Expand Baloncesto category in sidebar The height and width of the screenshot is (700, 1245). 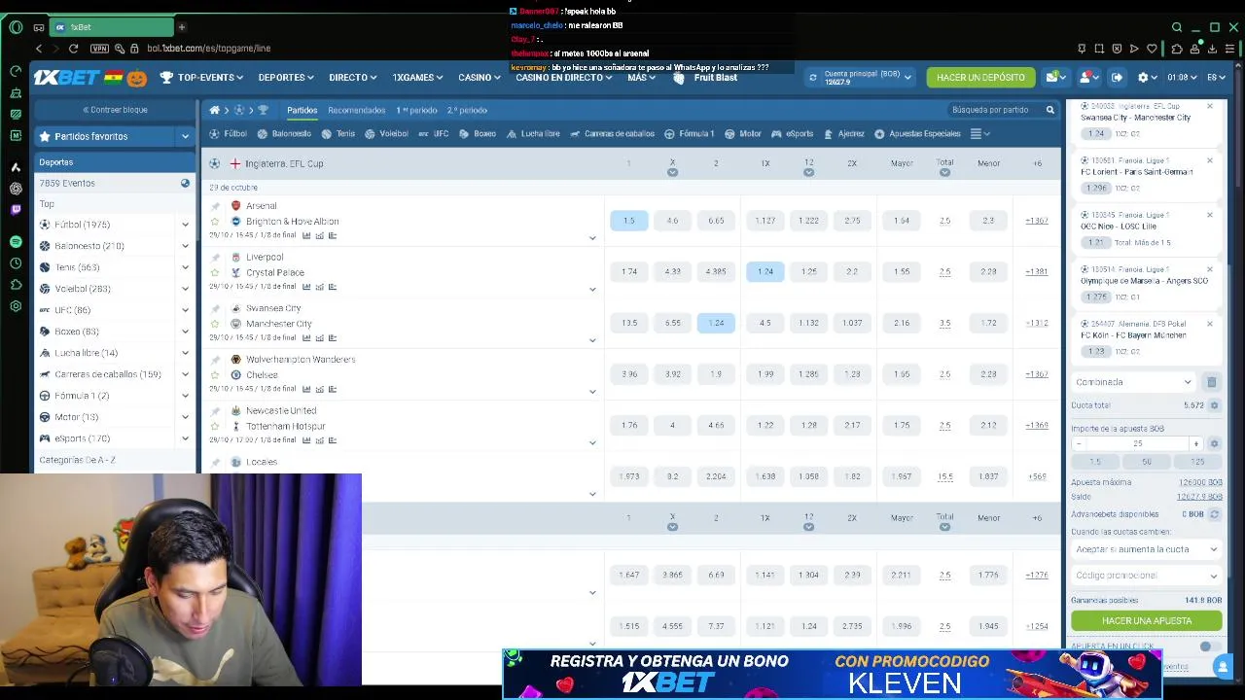click(x=185, y=246)
